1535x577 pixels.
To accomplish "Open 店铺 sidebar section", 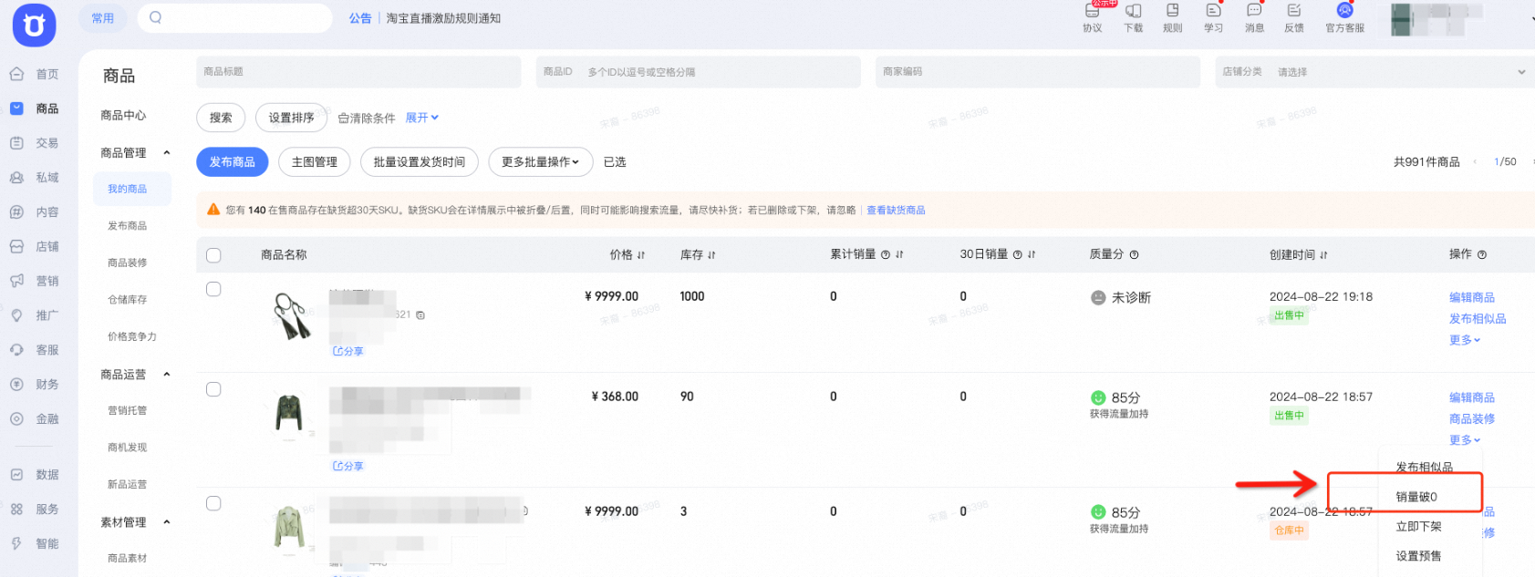I will (x=35, y=247).
